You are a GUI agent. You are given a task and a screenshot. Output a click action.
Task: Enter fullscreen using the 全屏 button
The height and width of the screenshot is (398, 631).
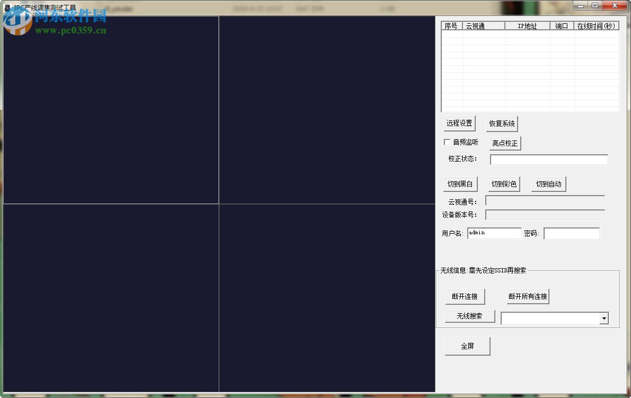(x=467, y=346)
